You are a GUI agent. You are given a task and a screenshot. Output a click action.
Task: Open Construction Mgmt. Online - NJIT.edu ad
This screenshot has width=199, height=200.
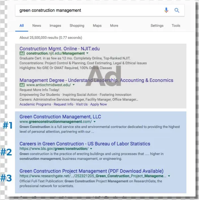tap(60, 49)
